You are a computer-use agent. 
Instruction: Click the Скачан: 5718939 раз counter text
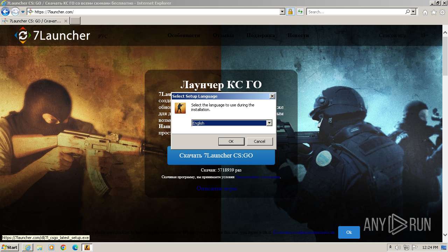pos(221,170)
